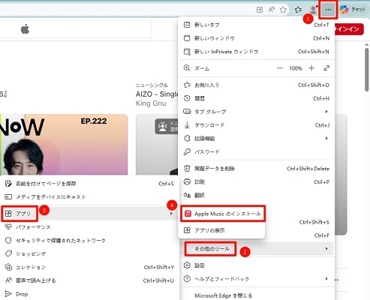Image resolution: width=370 pixels, height=300 pixels.
Task: Select 音声で読み上げる menu item
Action: click(x=89, y=280)
